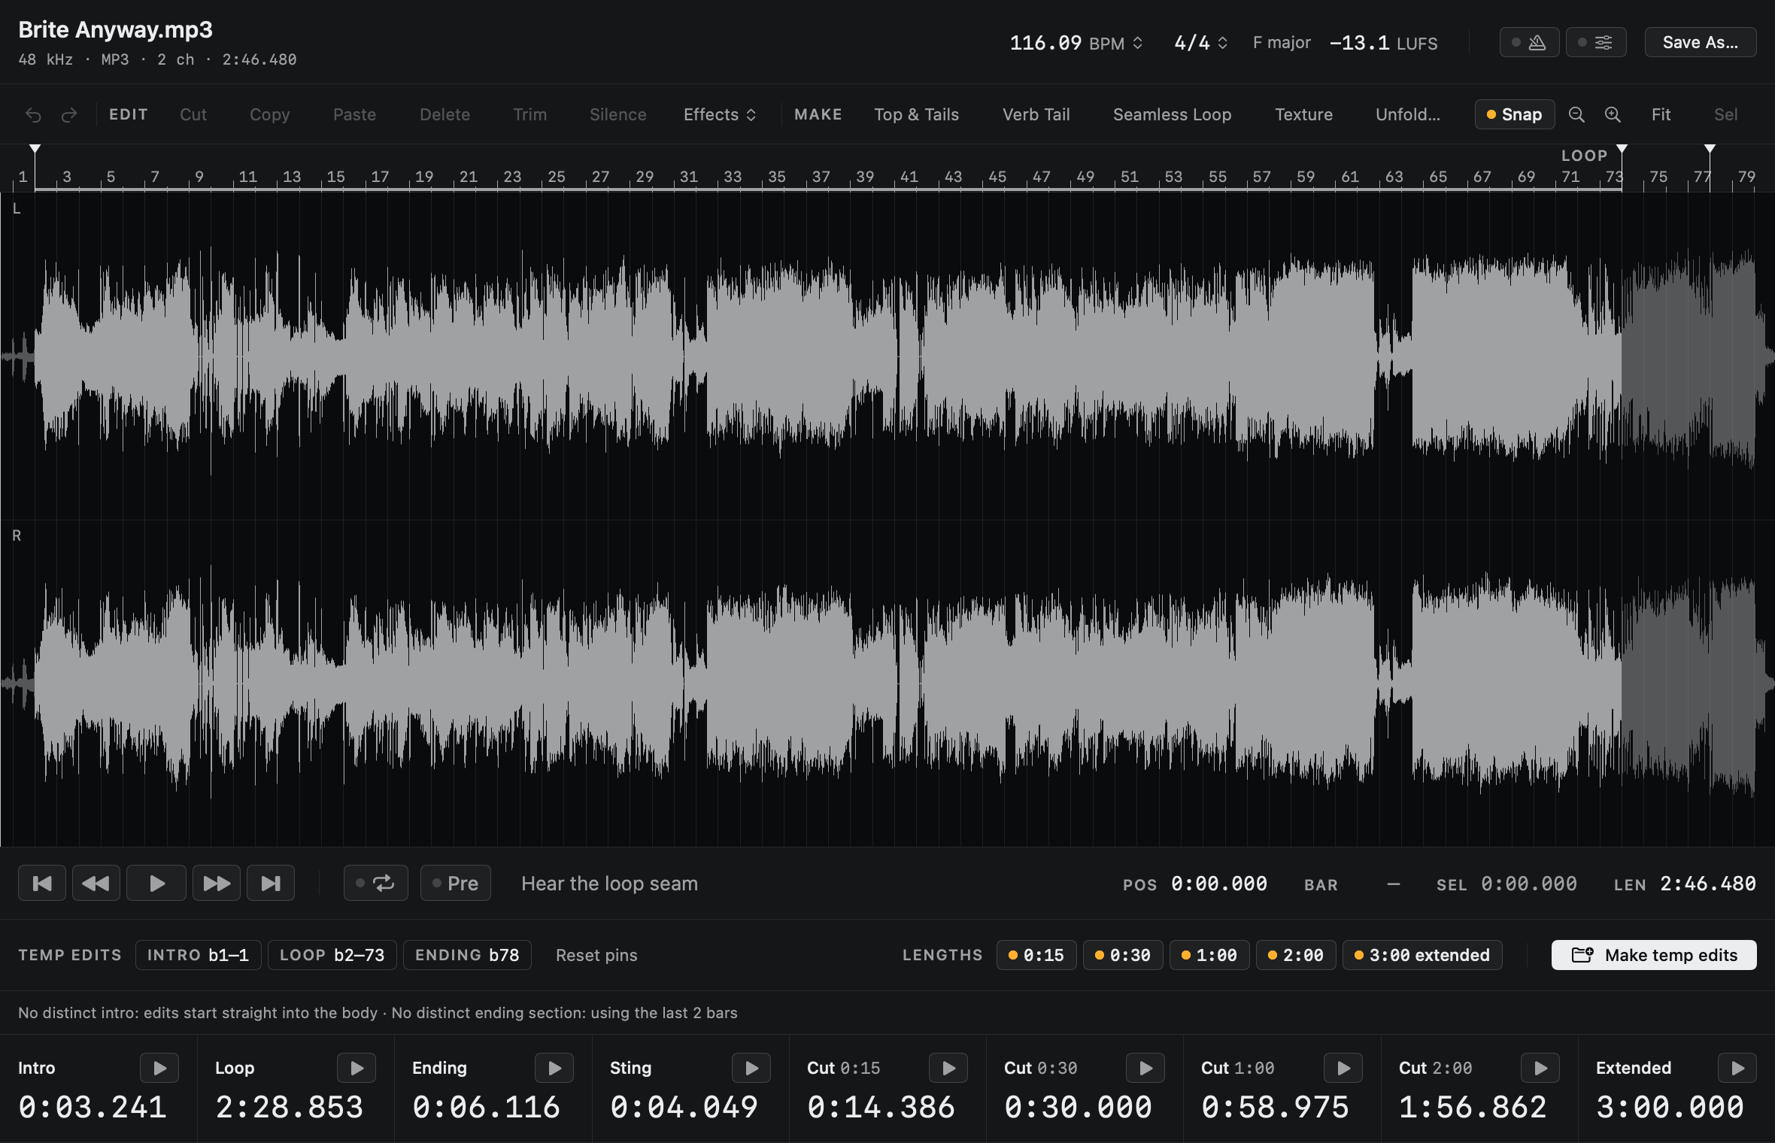Choose Verb Tail option

tap(1036, 114)
